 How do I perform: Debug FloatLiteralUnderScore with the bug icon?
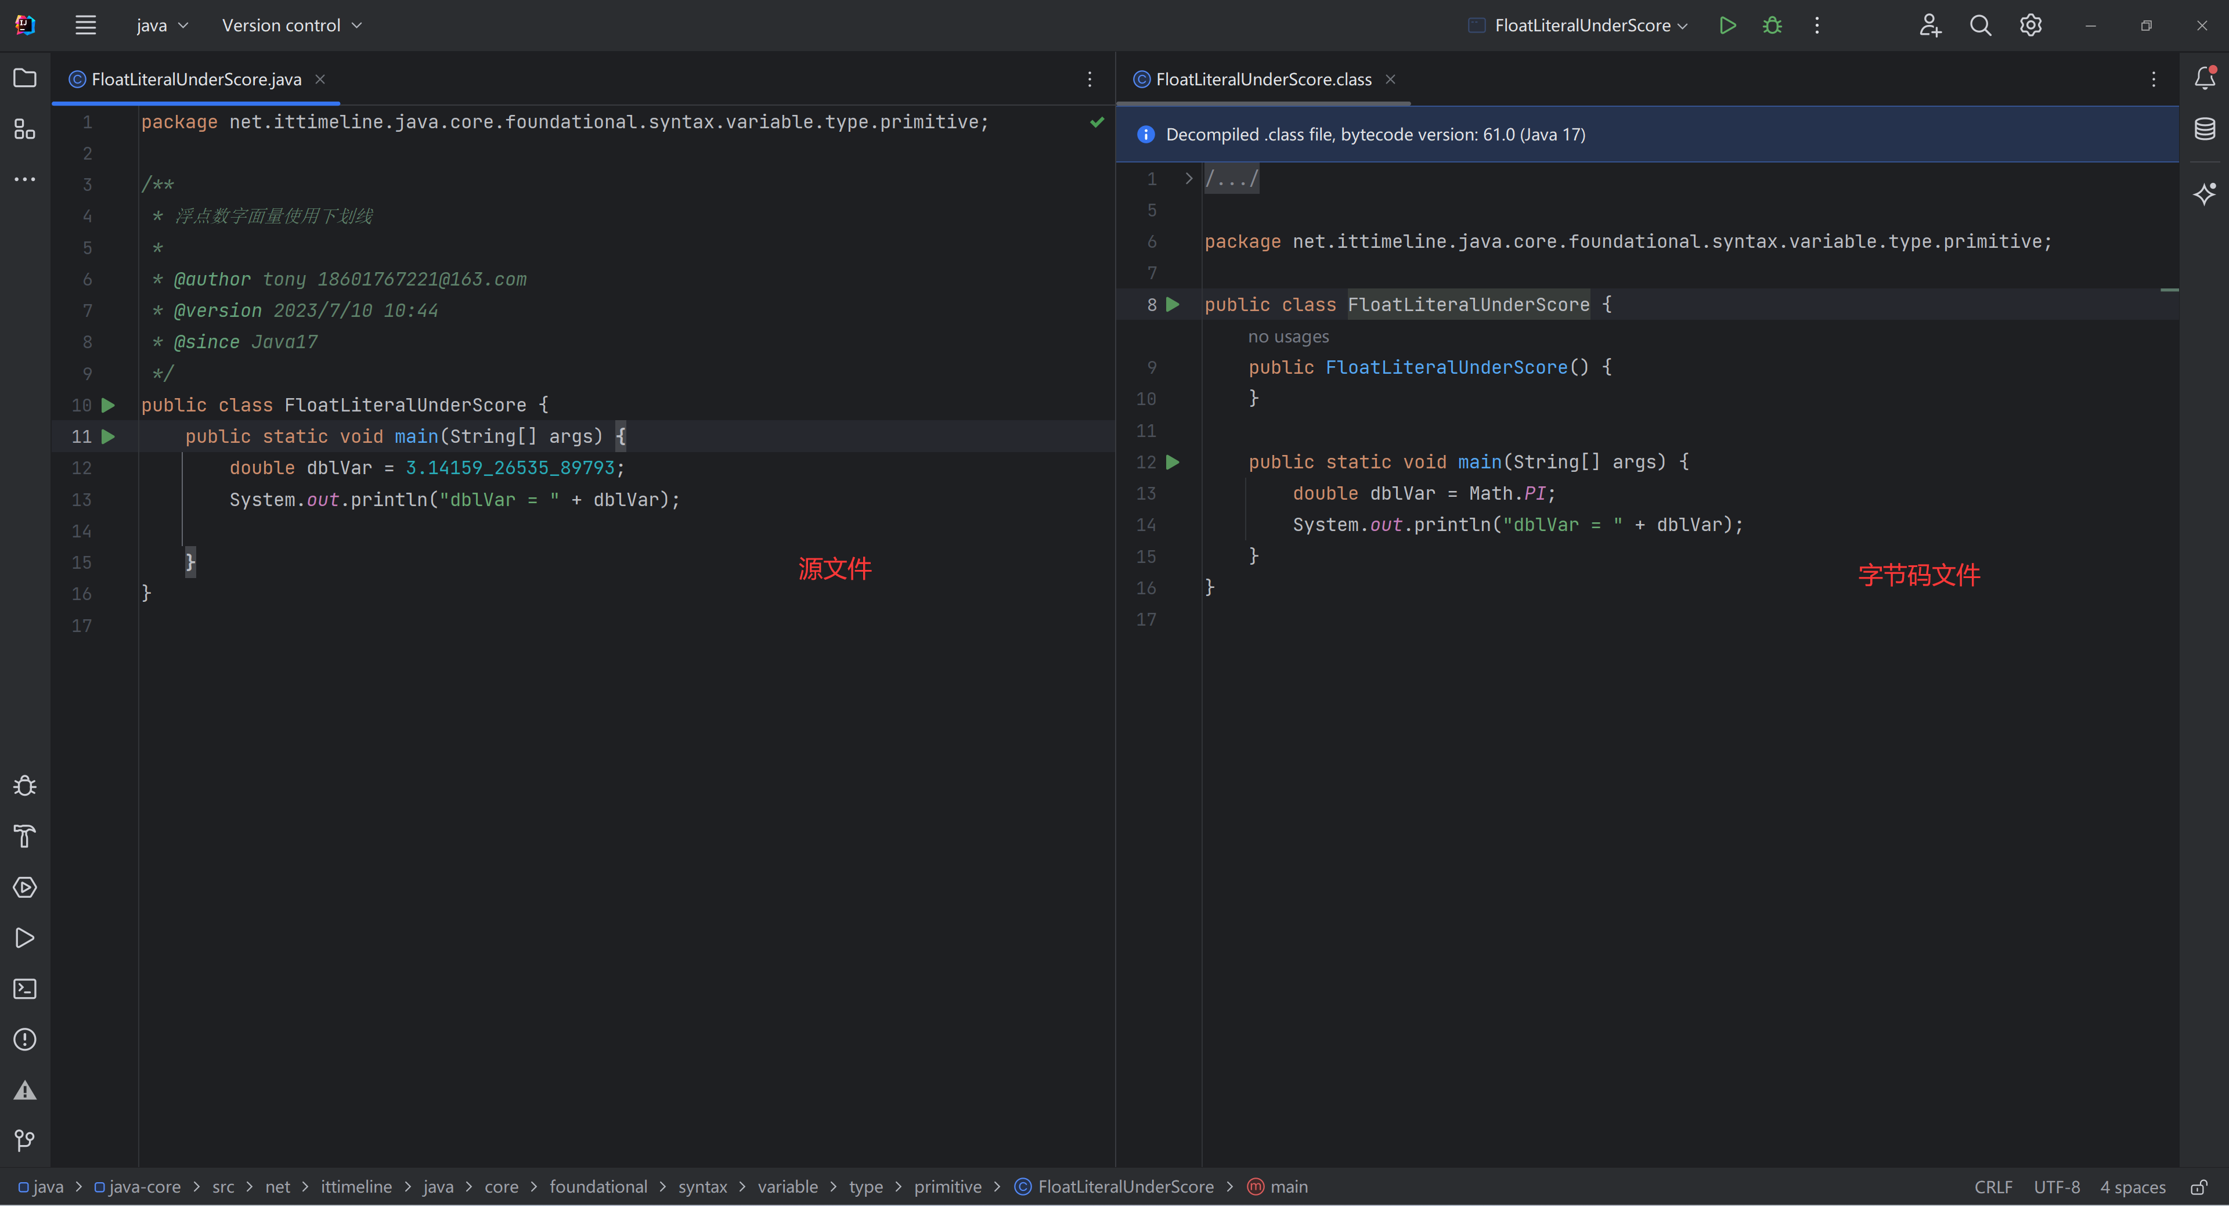[1772, 25]
